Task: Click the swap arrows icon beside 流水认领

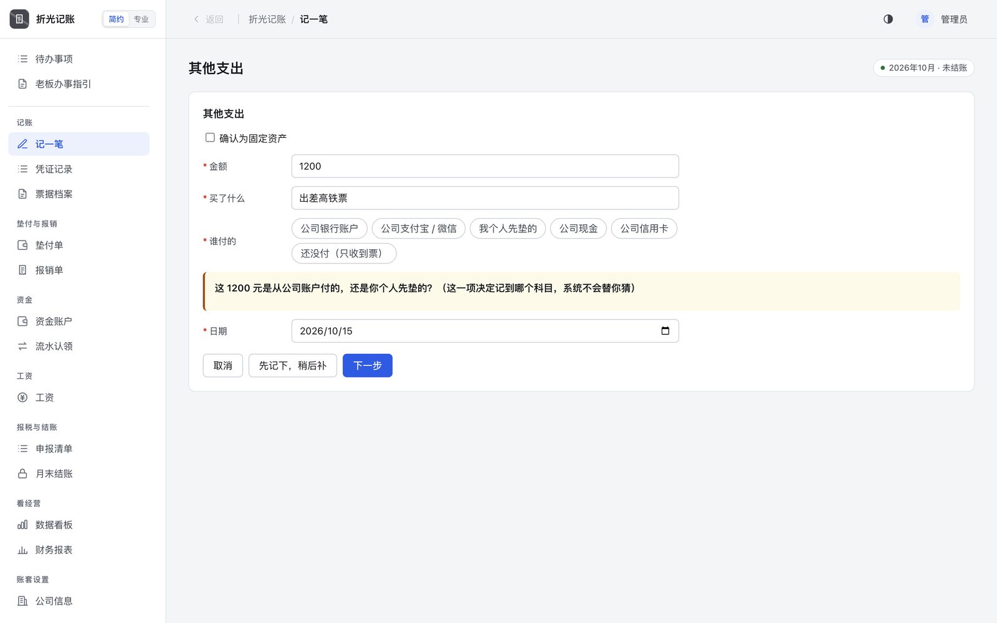Action: (x=22, y=346)
